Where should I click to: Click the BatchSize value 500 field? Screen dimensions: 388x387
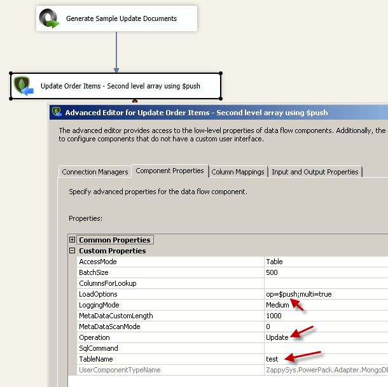coord(326,272)
